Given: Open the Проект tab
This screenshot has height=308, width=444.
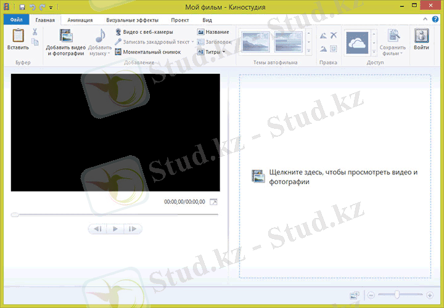Looking at the screenshot, I should tap(180, 20).
